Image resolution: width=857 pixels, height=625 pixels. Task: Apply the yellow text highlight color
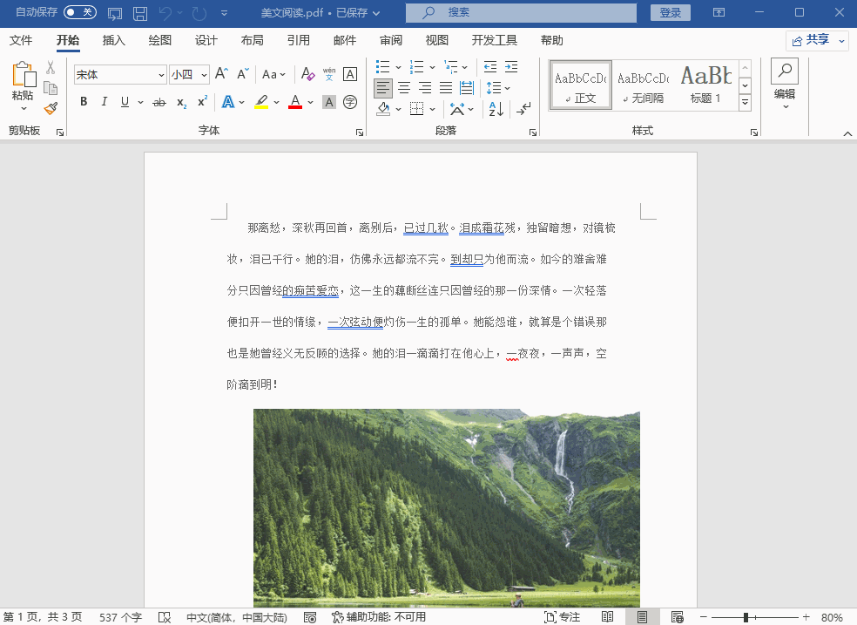click(x=261, y=102)
